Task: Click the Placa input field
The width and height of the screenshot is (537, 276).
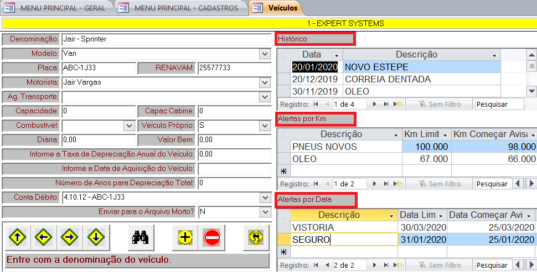Action: 98,68
